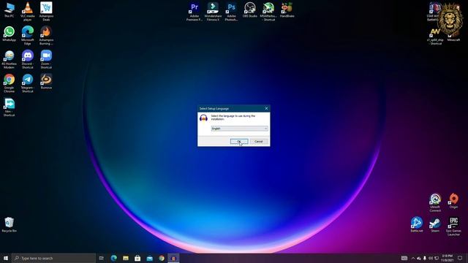Open the touch keyboard tray icon

[404, 258]
